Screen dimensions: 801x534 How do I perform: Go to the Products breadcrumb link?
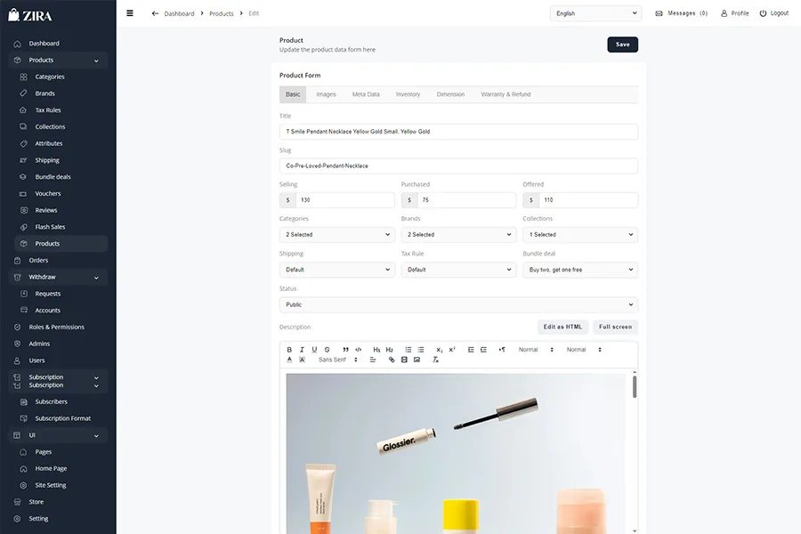pyautogui.click(x=222, y=14)
